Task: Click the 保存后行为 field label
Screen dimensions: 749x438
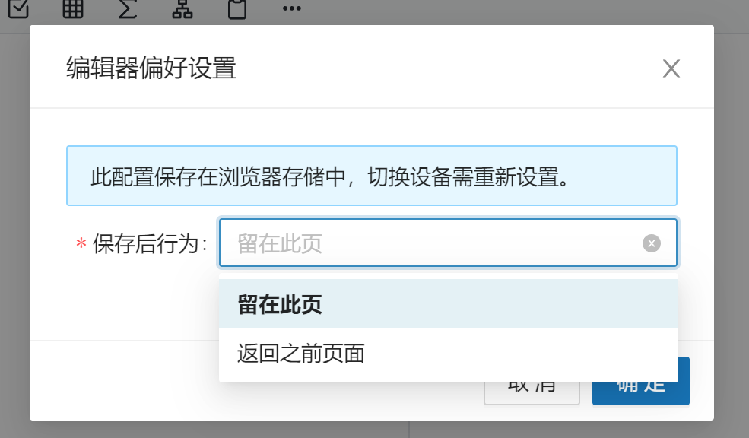Action: (150, 243)
